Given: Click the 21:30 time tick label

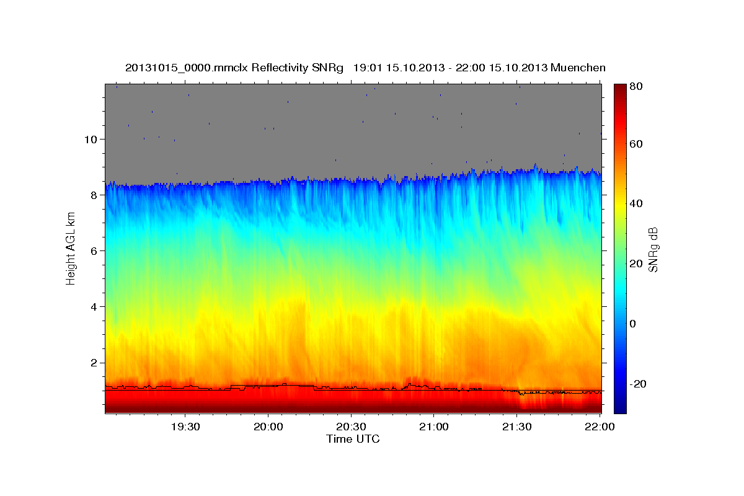Looking at the screenshot, I should 516,427.
